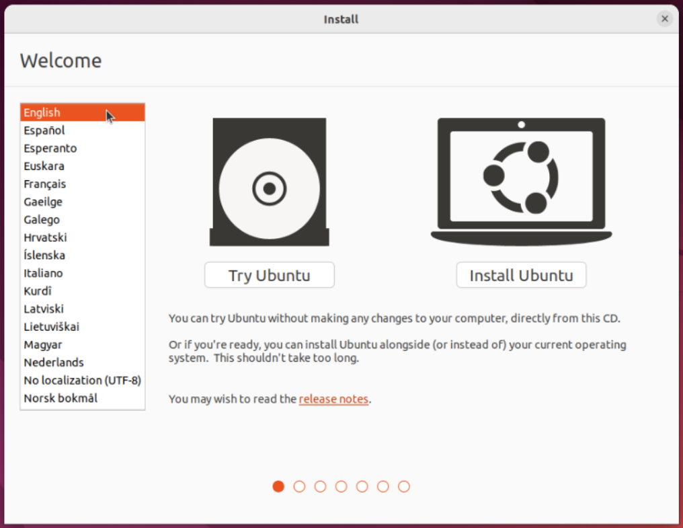This screenshot has width=683, height=528.
Task: Select Italiano in the language list
Action: pyautogui.click(x=43, y=273)
